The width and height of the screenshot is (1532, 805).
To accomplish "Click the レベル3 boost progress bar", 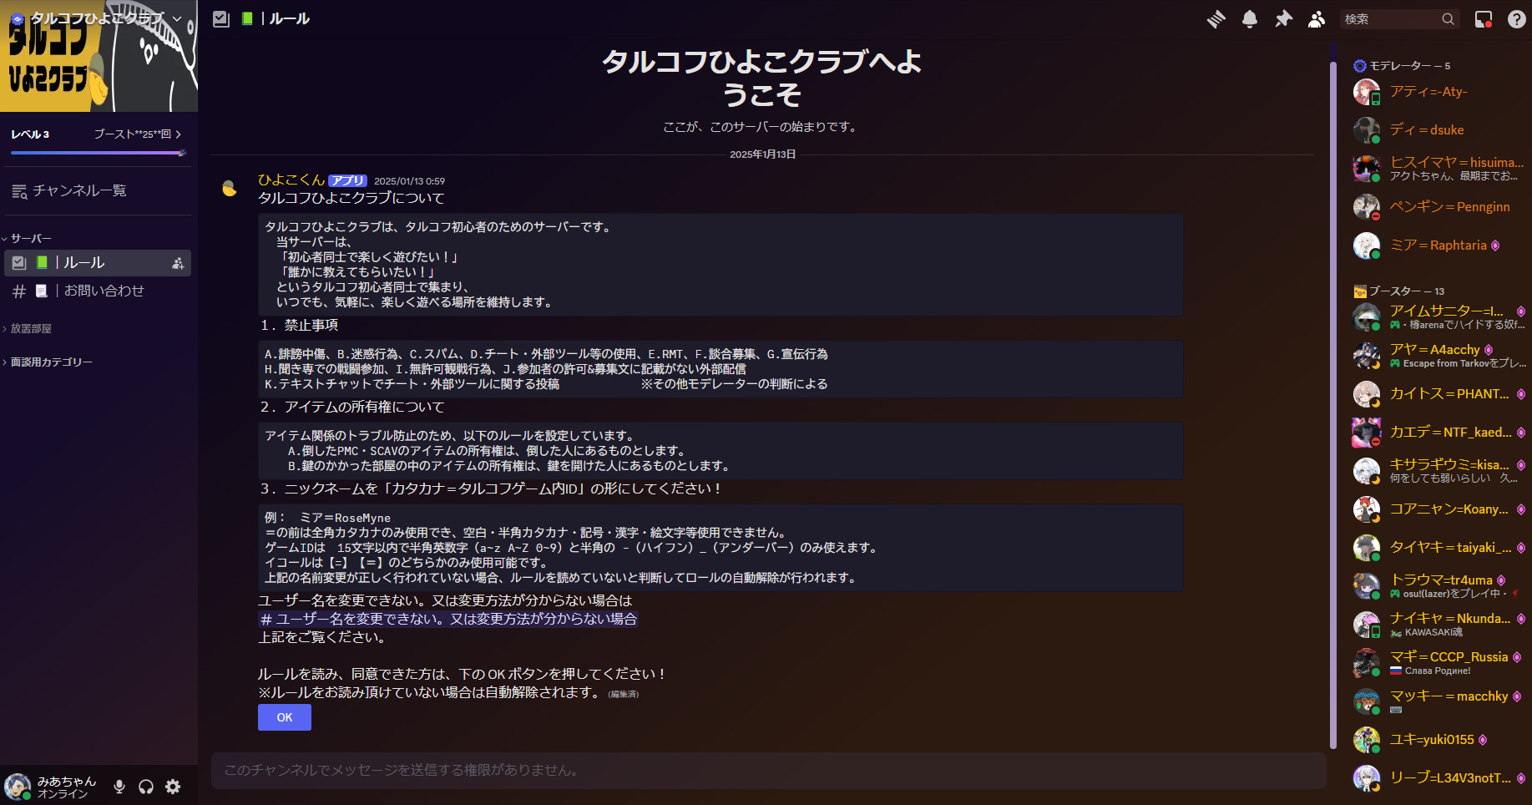I will coord(98,152).
